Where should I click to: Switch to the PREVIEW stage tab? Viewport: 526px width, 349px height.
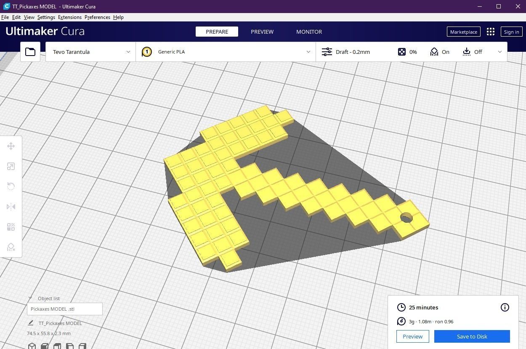[x=262, y=32]
